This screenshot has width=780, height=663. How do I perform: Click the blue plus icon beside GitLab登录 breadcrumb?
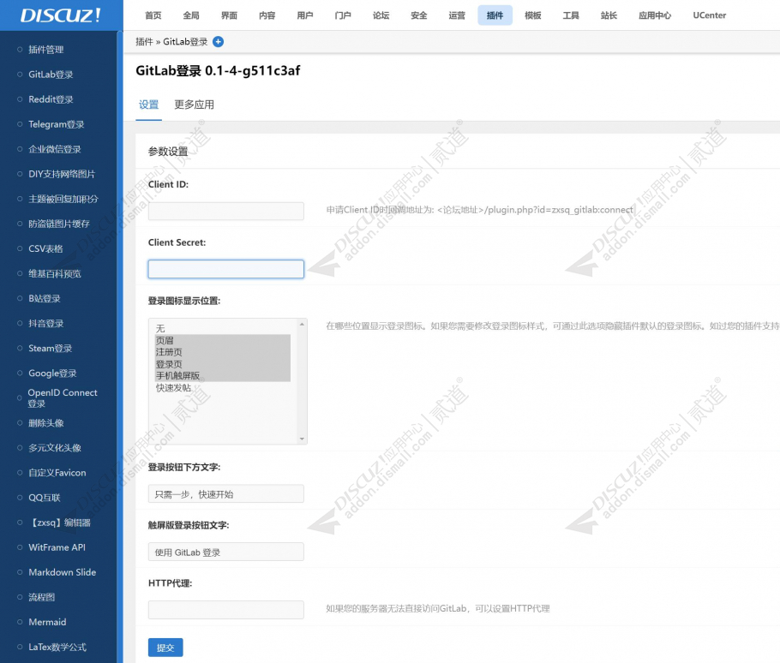[218, 42]
